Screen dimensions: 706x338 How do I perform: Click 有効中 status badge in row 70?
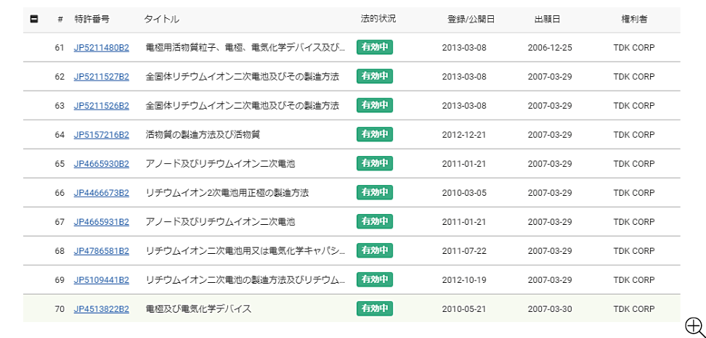click(x=375, y=309)
